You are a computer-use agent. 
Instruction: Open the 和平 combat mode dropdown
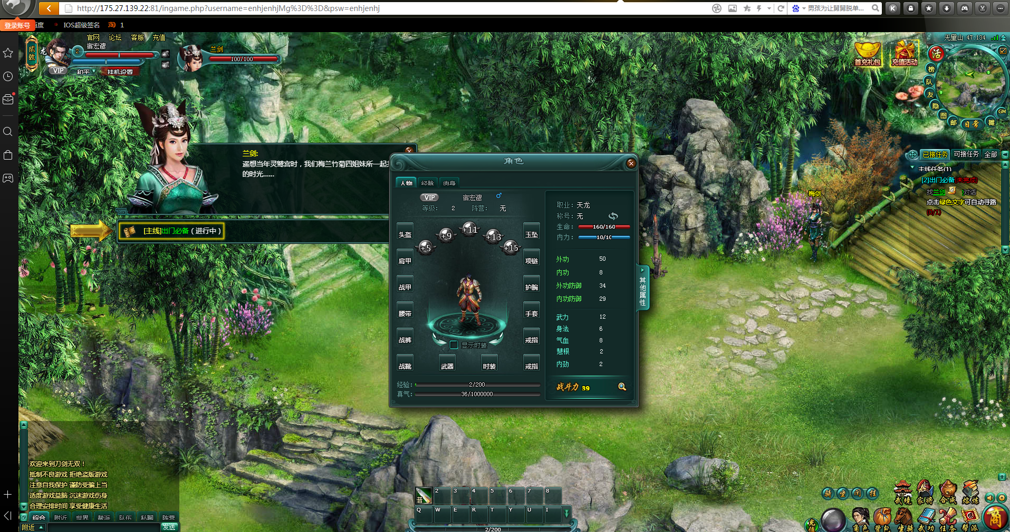(86, 72)
